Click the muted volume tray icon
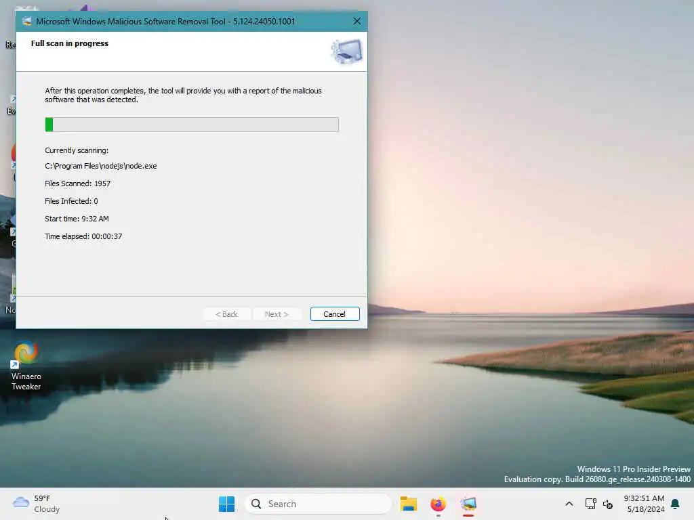Image resolution: width=694 pixels, height=520 pixels. 608,504
